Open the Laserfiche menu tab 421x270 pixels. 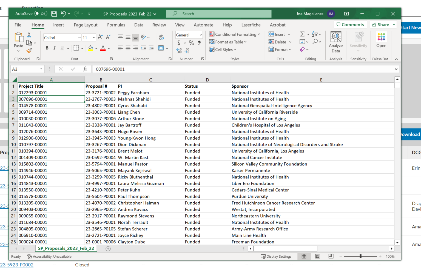pos(251,25)
